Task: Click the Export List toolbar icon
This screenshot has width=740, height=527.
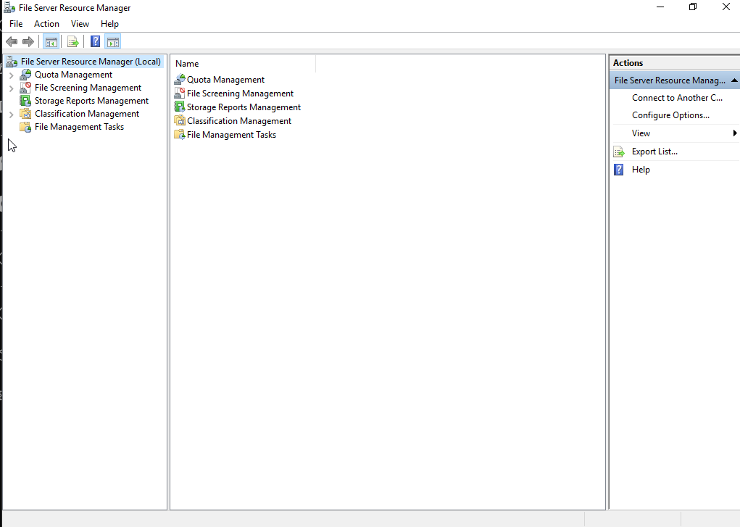Action: 73,41
